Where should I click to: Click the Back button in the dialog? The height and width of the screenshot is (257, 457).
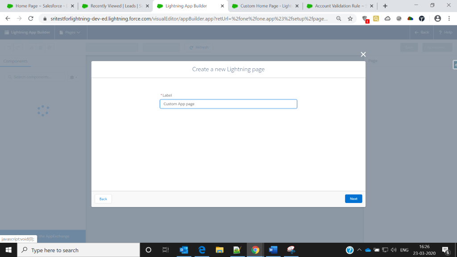[103, 199]
